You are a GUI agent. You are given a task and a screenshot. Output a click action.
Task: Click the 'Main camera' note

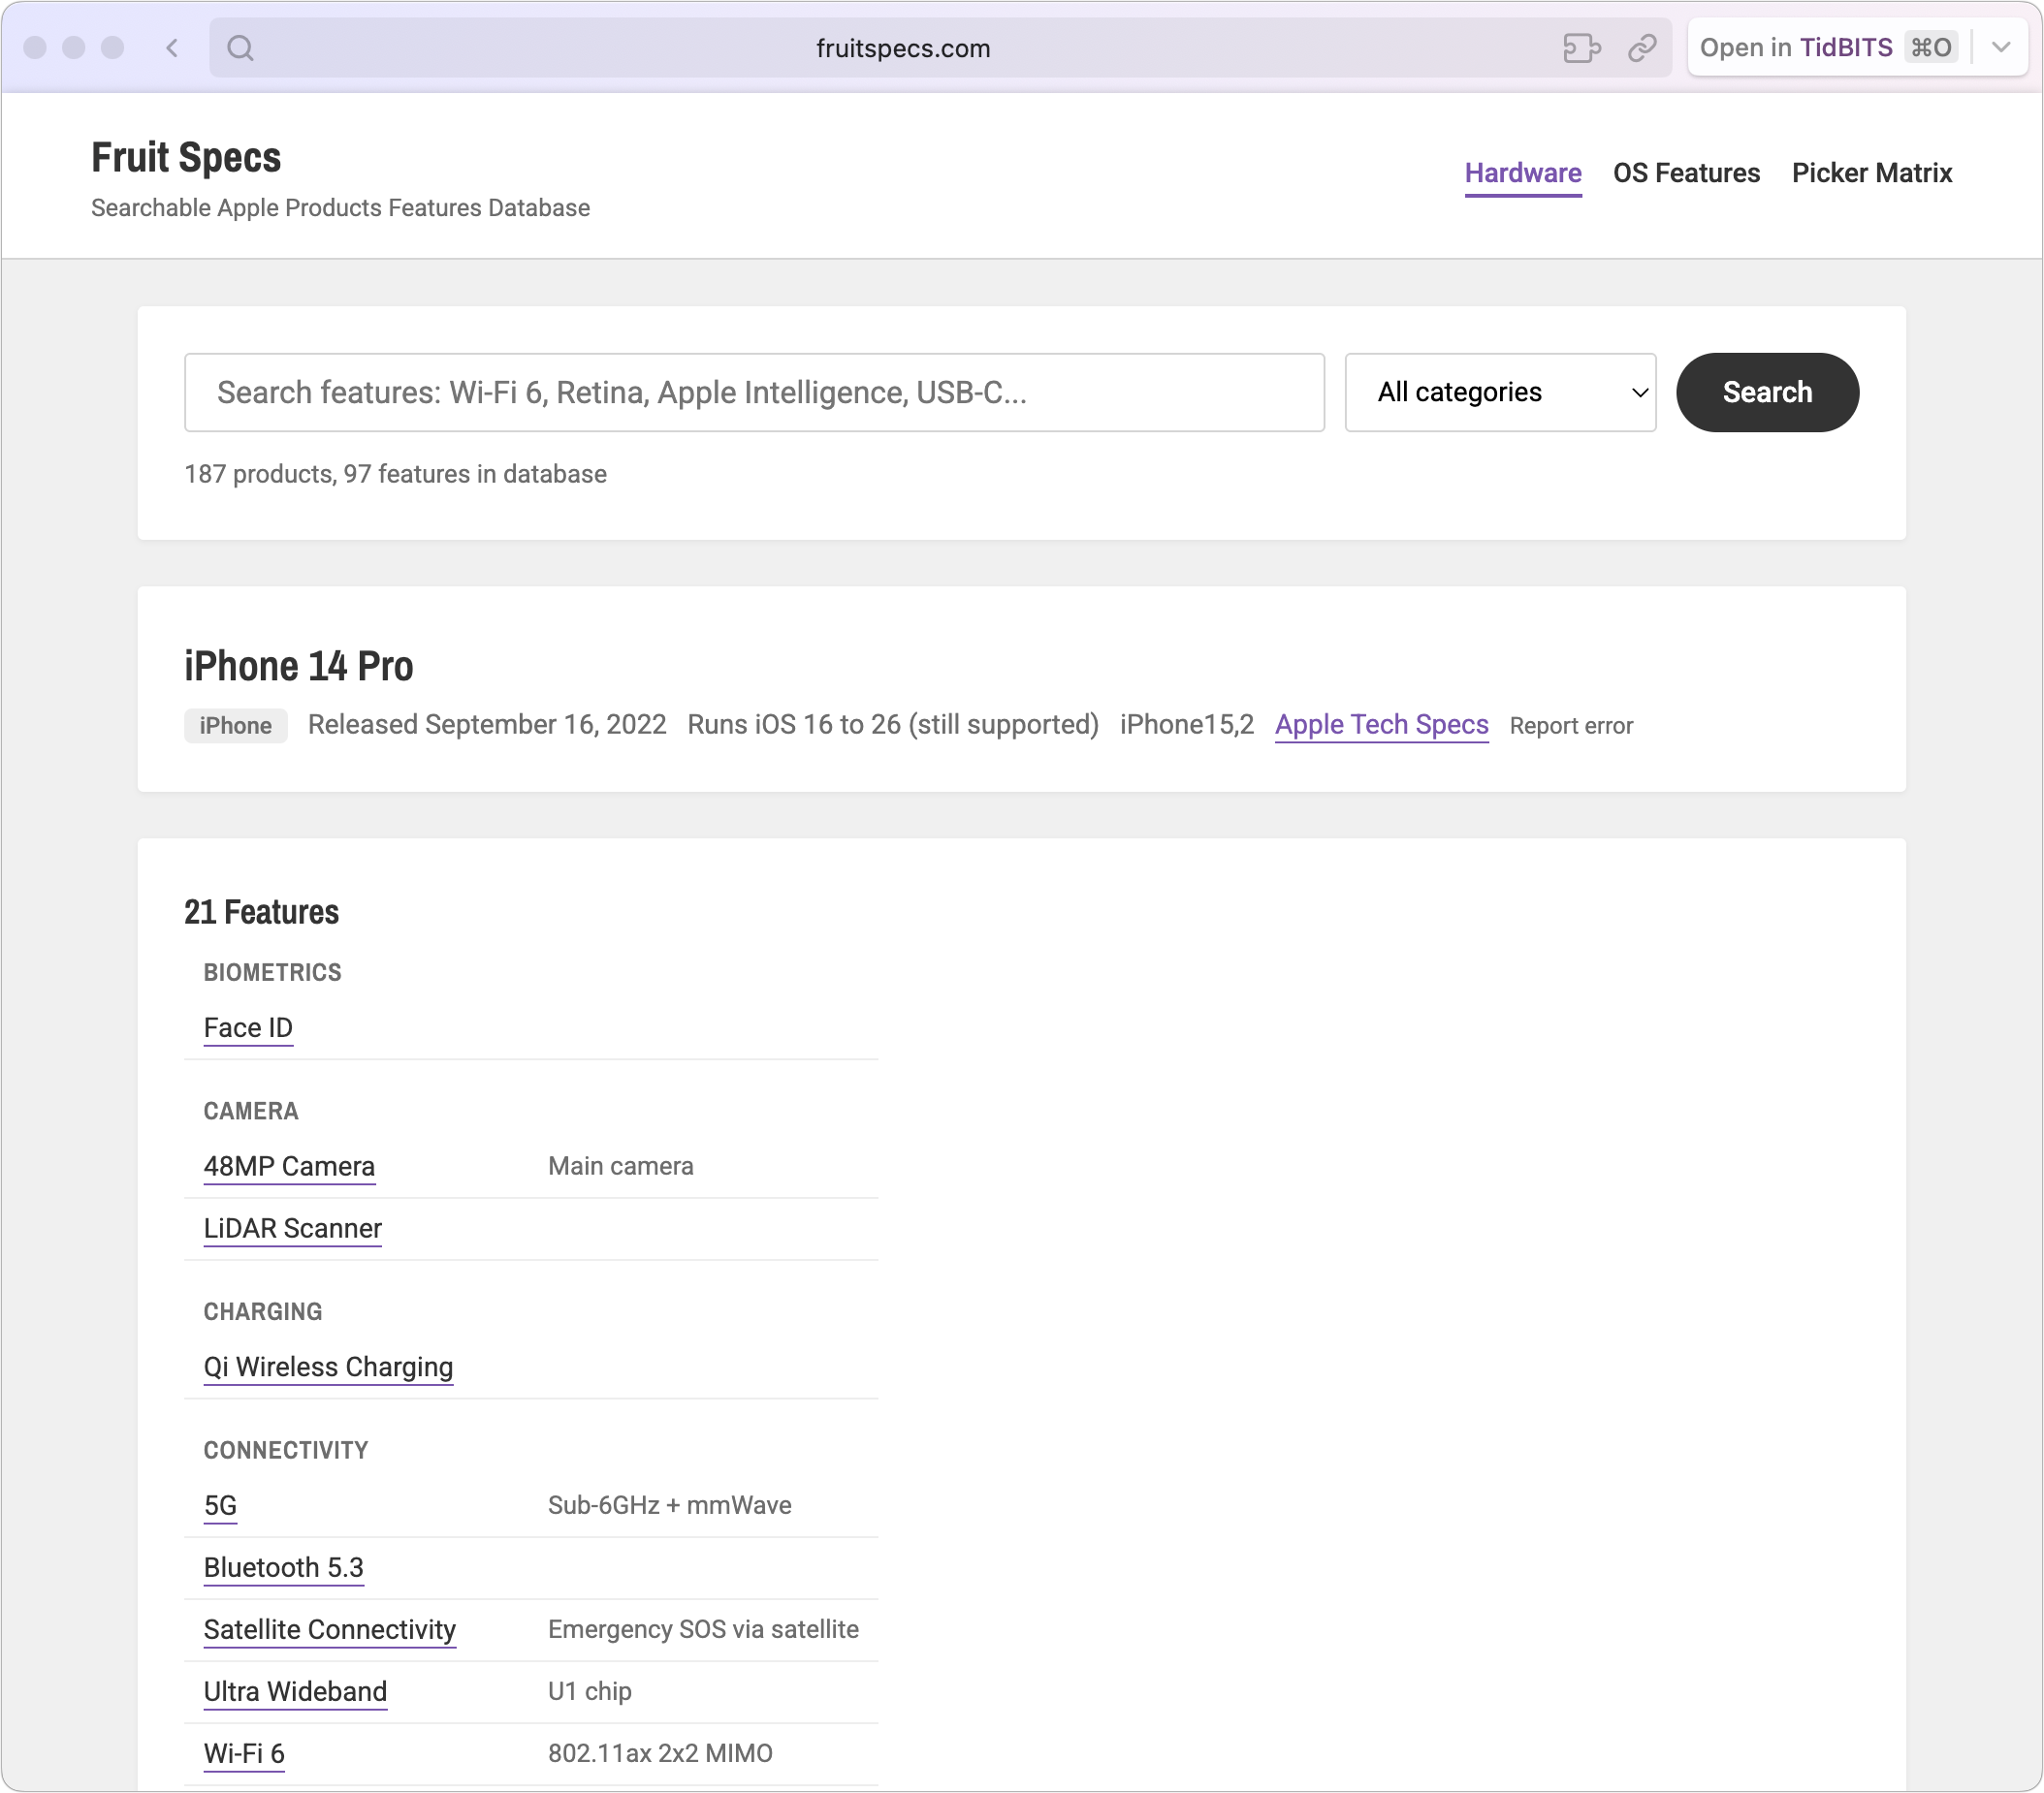coord(621,1166)
